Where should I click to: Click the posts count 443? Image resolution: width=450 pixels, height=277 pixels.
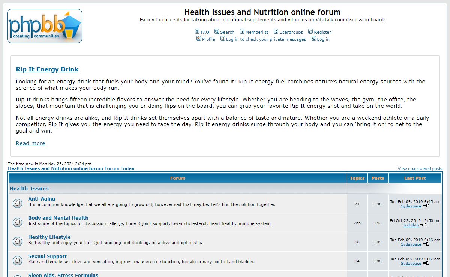coord(378,223)
